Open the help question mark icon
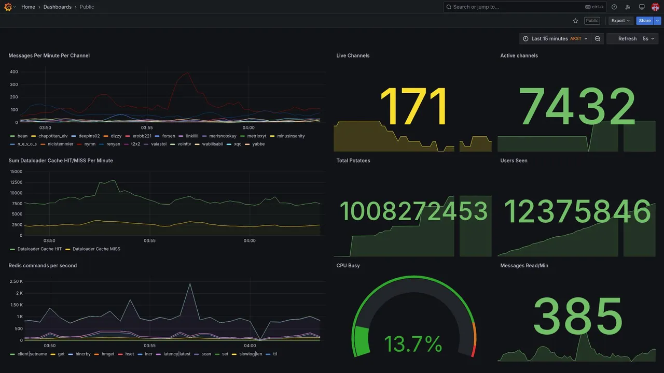Viewport: 664px width, 373px height. tap(614, 7)
